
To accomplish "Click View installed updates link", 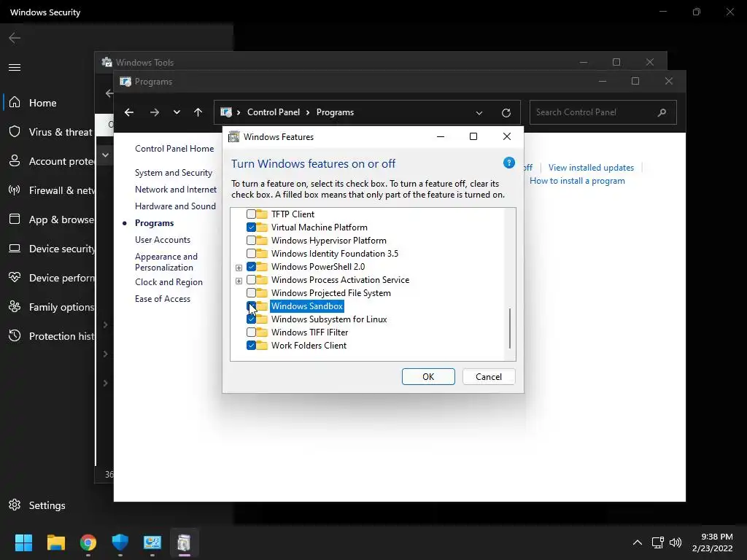I will [591, 168].
